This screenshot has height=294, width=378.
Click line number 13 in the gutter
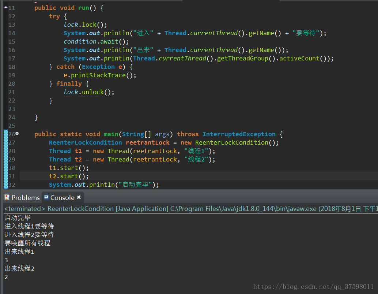[x=12, y=25]
